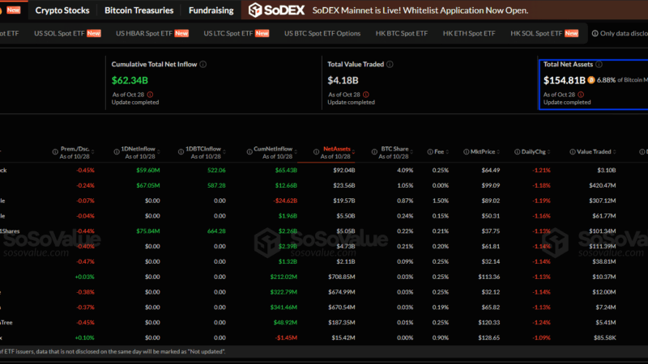Sort by BTC Share sort arrows
The image size is (648, 364).
[411, 152]
